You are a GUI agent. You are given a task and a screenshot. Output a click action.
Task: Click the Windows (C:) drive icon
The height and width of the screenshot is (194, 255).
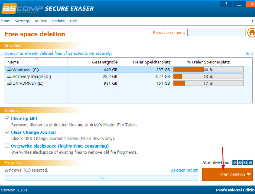[9, 69]
